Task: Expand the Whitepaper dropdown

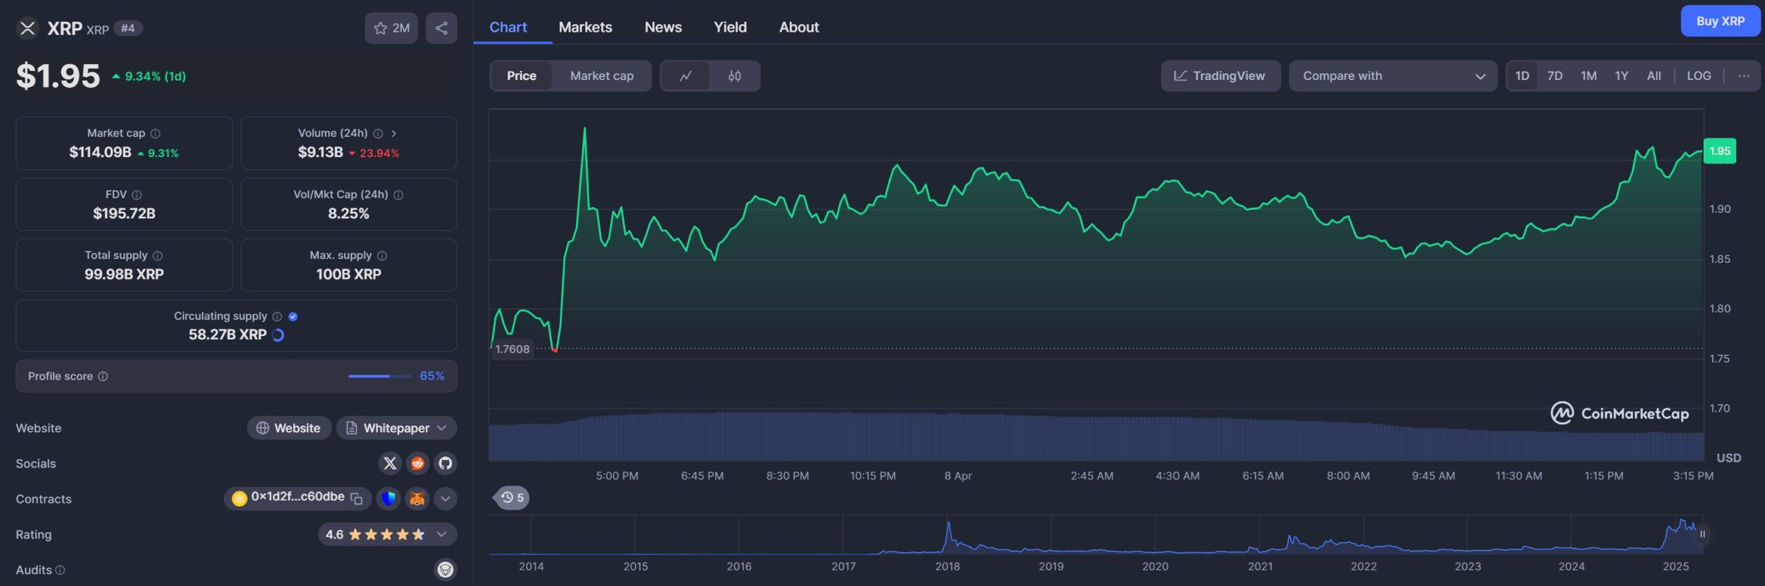Action: [441, 428]
